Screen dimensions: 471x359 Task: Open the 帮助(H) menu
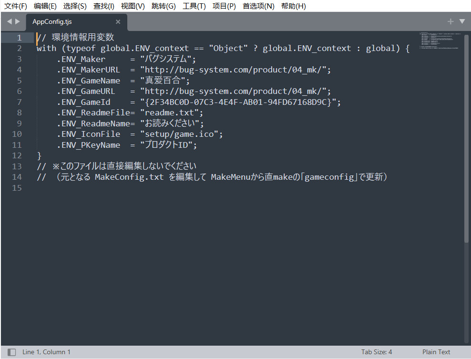coord(294,6)
